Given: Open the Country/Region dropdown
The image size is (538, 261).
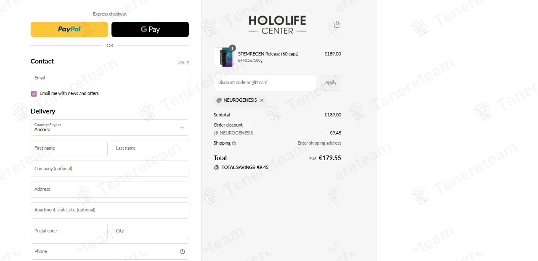Looking at the screenshot, I should tap(110, 127).
